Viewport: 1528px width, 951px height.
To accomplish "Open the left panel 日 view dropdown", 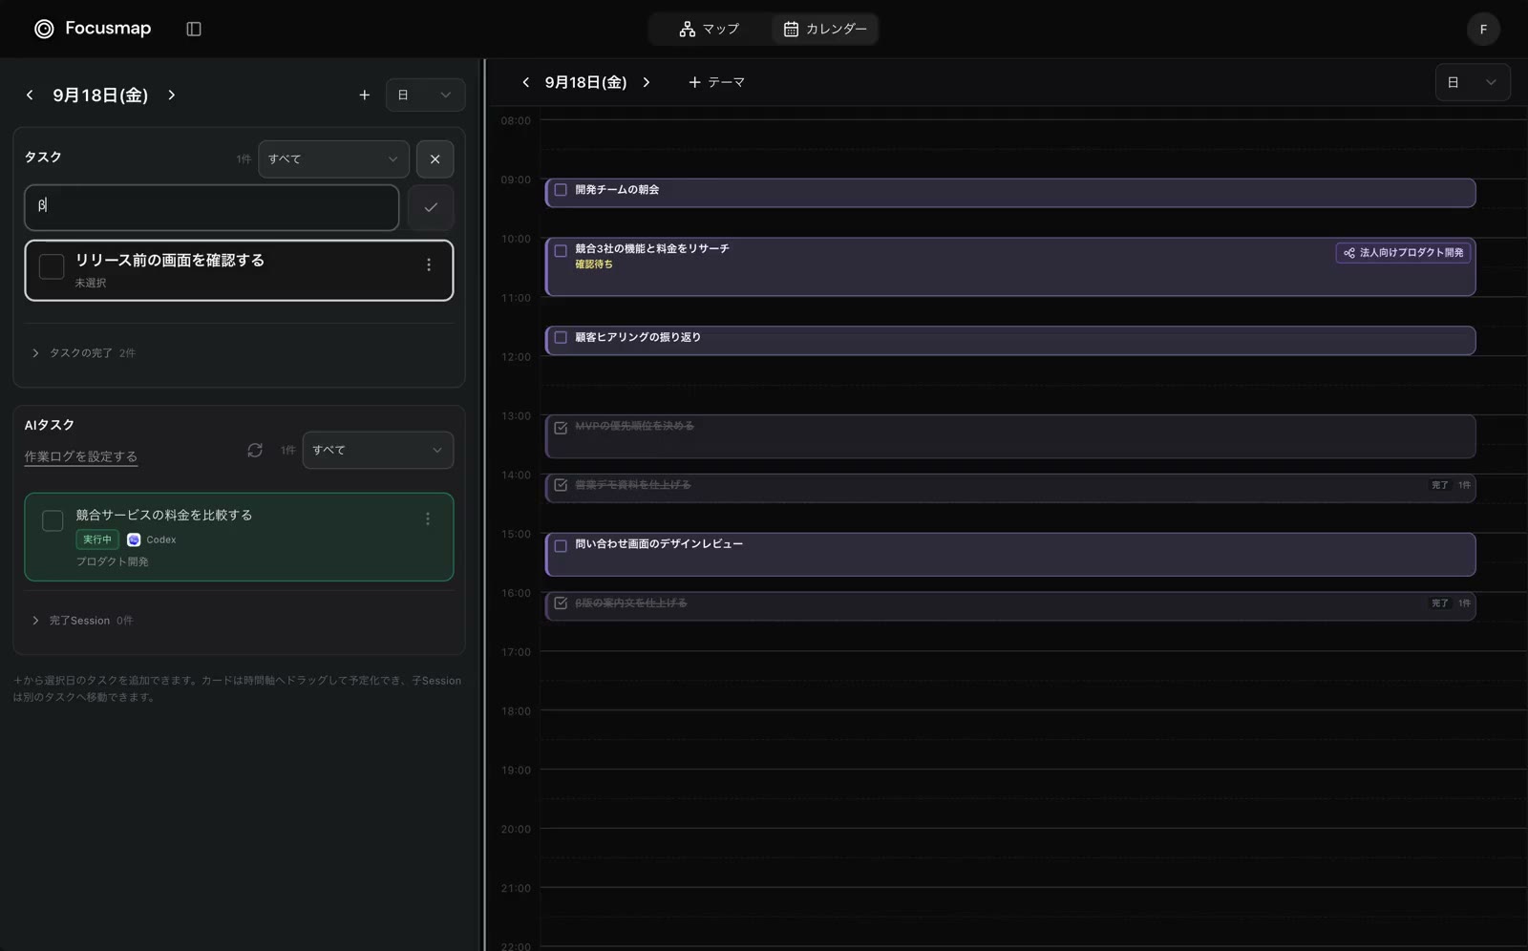I will pyautogui.click(x=425, y=95).
